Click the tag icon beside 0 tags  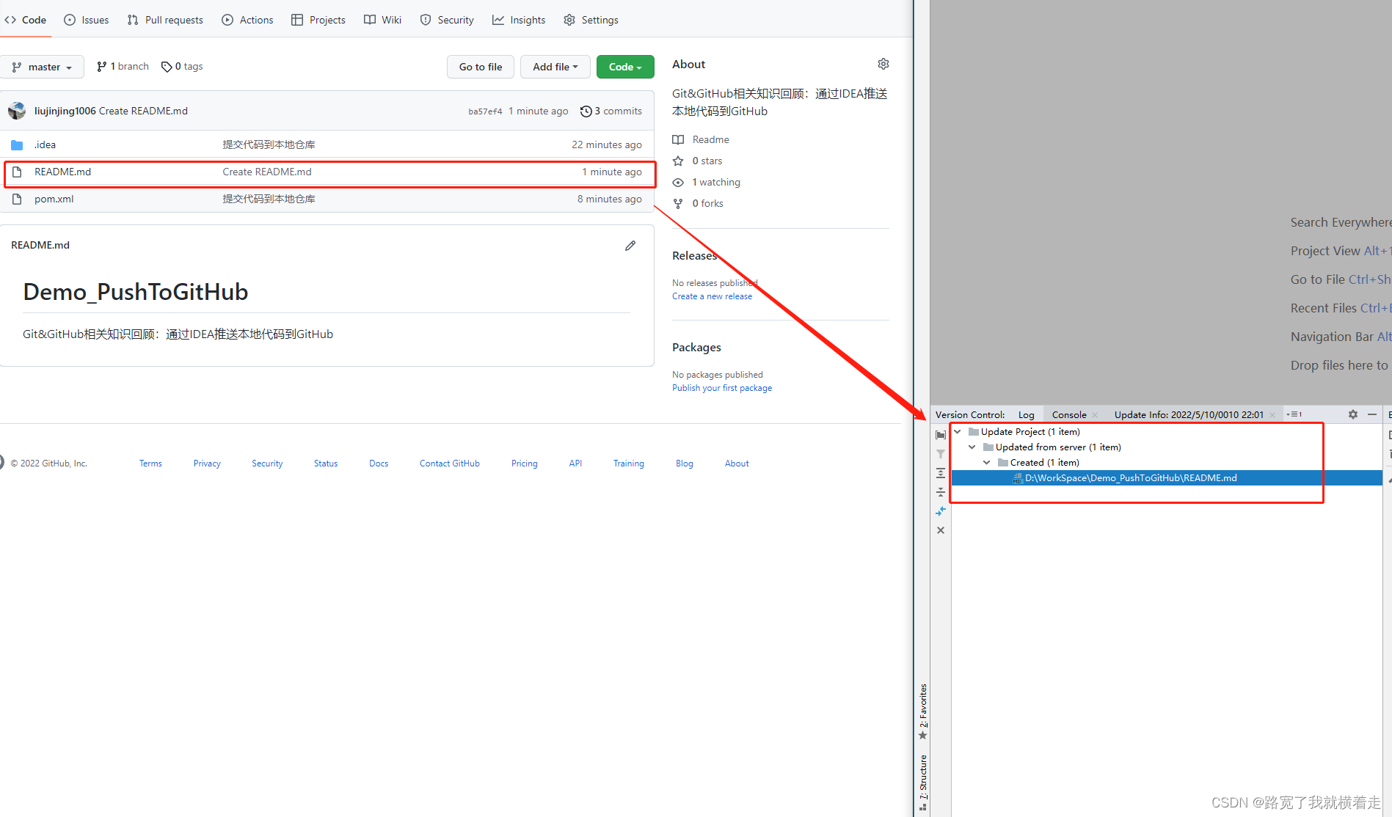167,67
